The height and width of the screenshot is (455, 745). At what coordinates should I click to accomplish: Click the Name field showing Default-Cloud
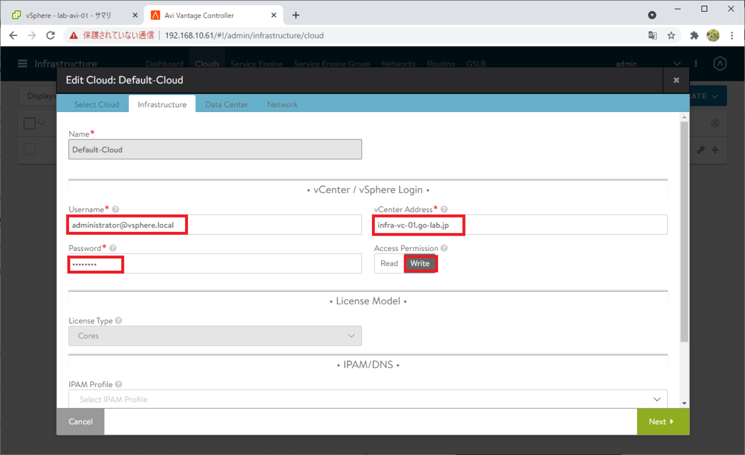pos(215,149)
